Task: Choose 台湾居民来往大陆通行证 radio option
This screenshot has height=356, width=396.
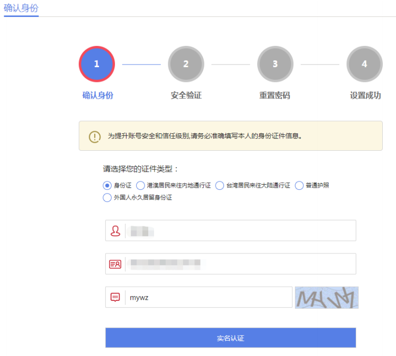Action: [x=220, y=186]
